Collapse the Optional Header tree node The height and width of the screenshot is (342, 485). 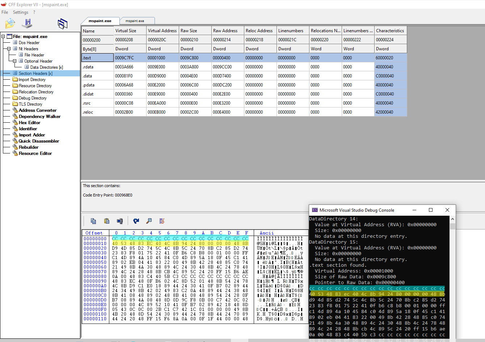(15, 61)
